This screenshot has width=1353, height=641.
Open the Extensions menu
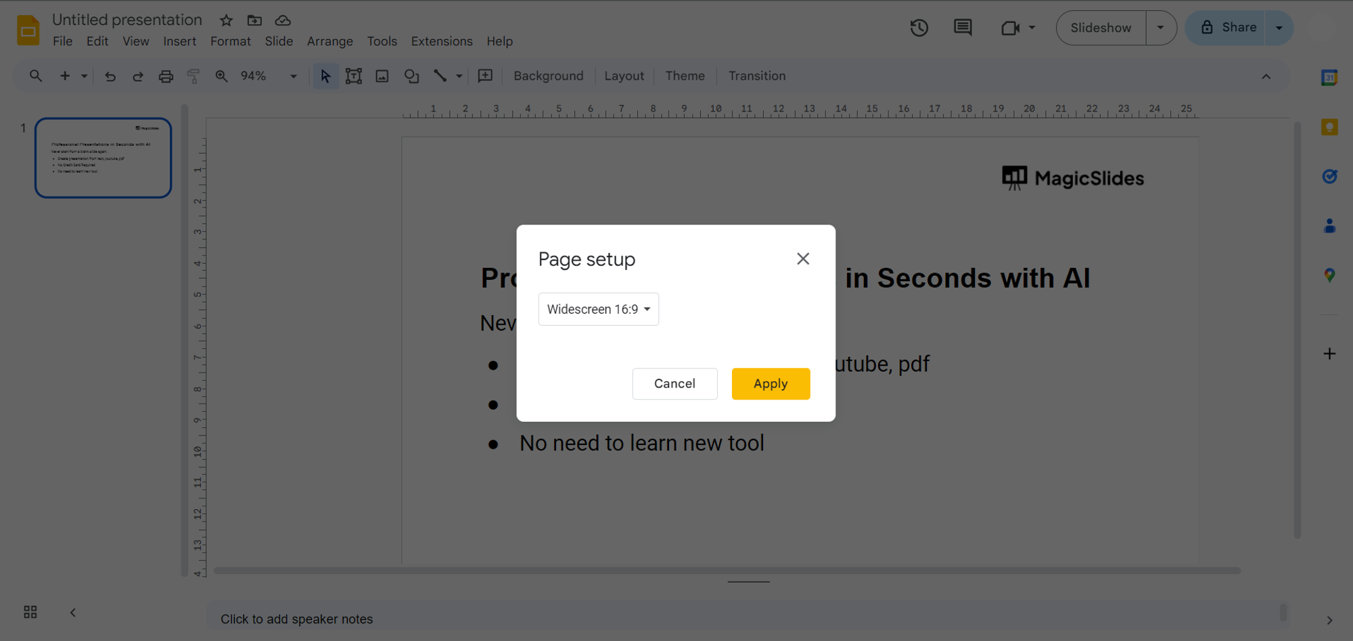click(442, 41)
